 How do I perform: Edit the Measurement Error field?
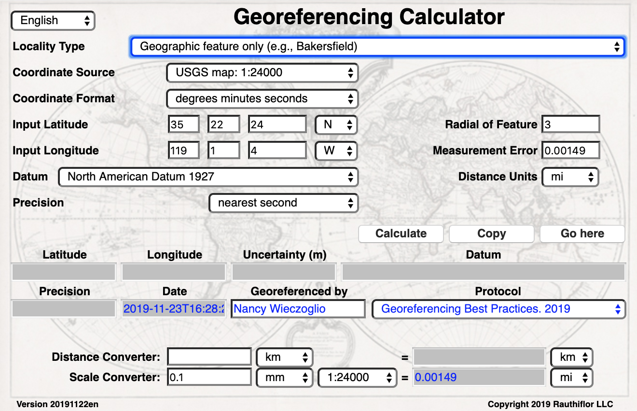[x=570, y=151]
